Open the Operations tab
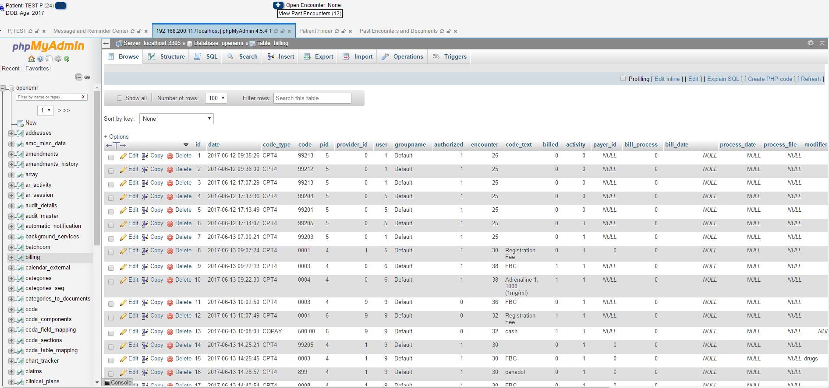This screenshot has width=829, height=388. pos(402,56)
